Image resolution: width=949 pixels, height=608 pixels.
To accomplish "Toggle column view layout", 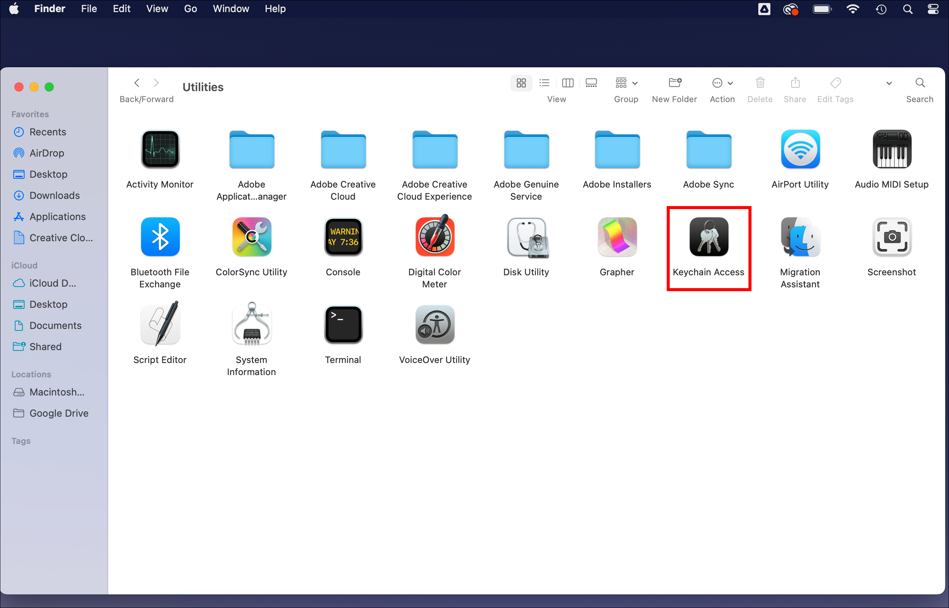I will (x=567, y=82).
